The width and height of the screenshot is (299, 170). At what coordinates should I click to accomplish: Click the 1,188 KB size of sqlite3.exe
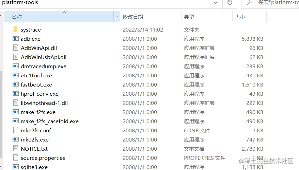pos(252,167)
